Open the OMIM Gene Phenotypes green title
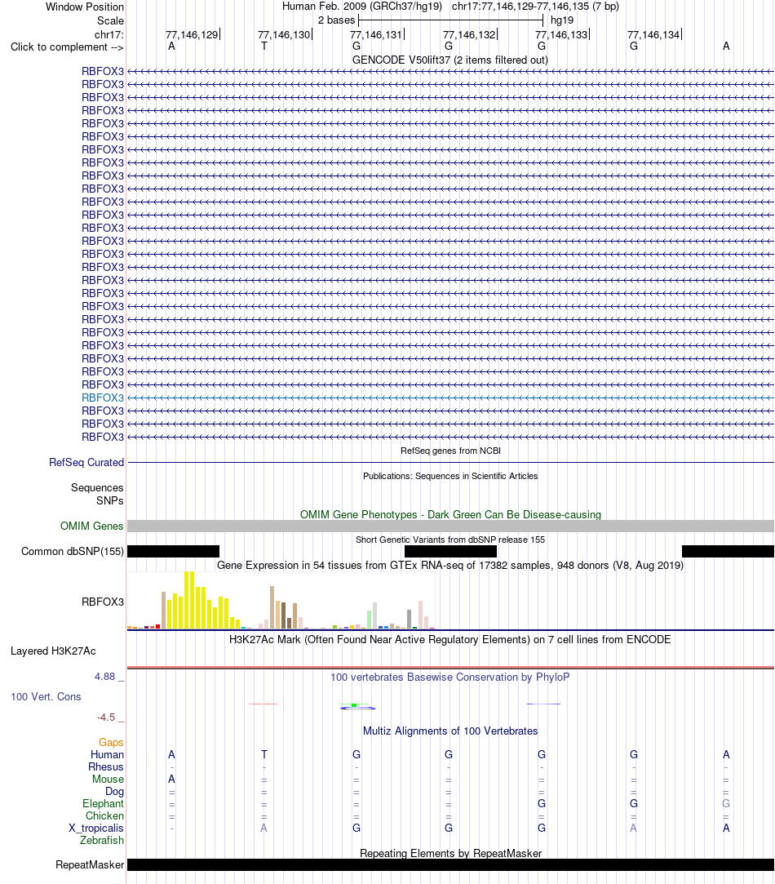The image size is (775, 884). (x=450, y=515)
